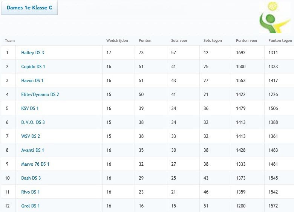
Task: Click rank number 12 in the standings
Action: [x=7, y=206]
